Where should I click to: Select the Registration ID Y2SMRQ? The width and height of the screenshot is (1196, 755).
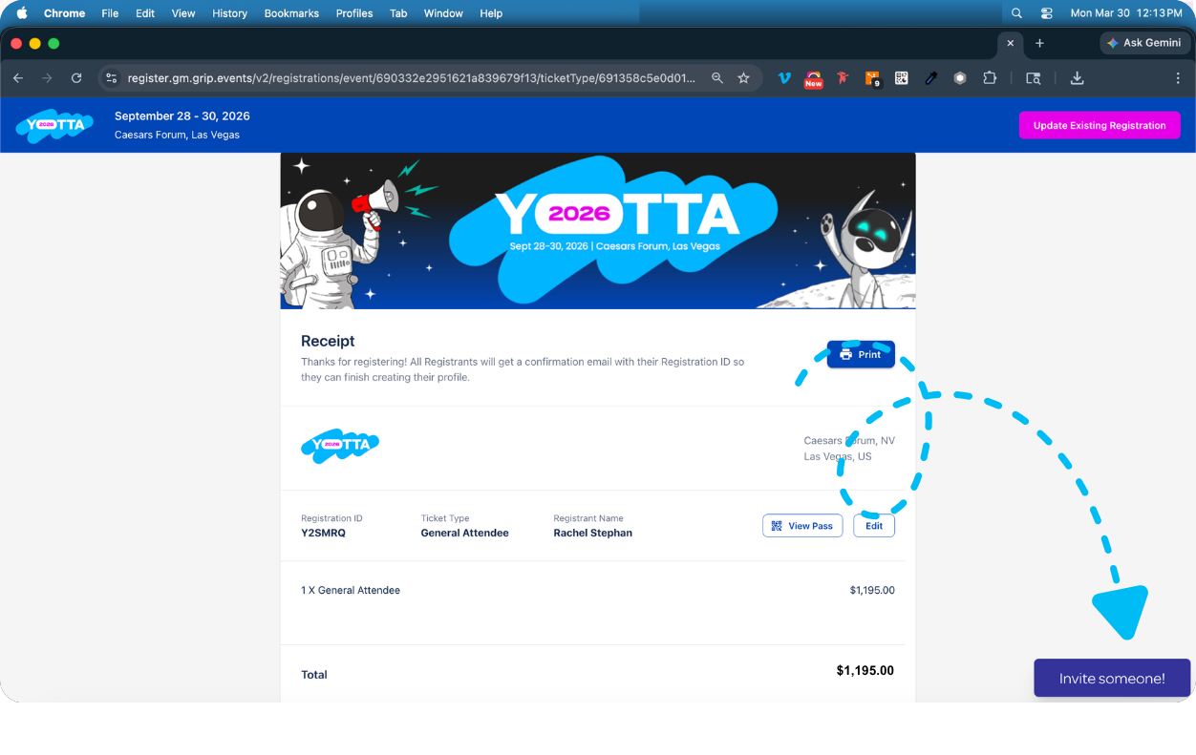pyautogui.click(x=323, y=534)
